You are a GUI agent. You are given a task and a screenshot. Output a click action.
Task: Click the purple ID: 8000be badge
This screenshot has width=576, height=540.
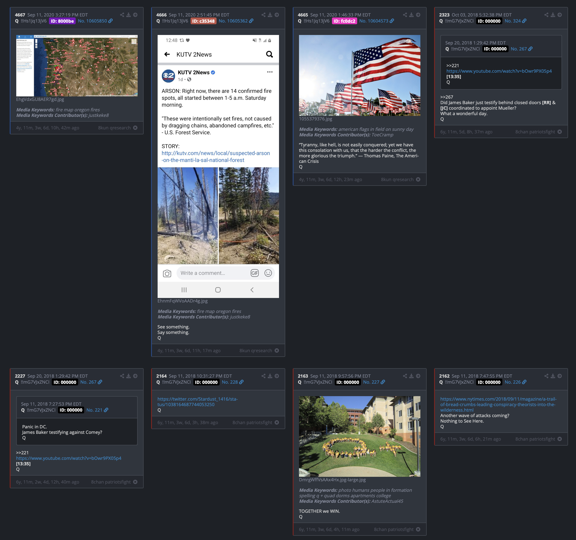[62, 21]
